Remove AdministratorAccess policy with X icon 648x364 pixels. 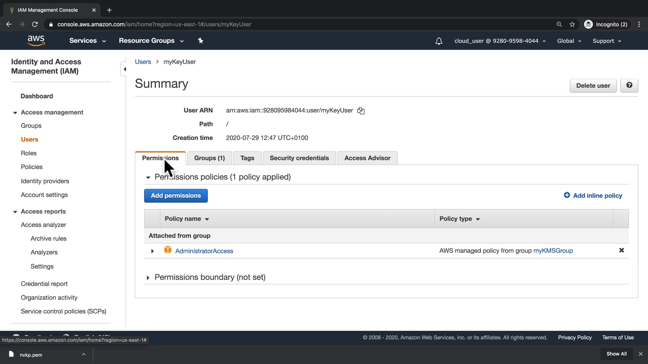coord(621,250)
